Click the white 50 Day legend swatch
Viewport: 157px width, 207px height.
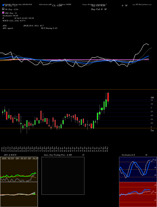tap(3, 9)
